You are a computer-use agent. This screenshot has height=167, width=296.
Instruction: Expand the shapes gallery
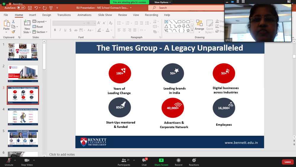click(x=192, y=31)
